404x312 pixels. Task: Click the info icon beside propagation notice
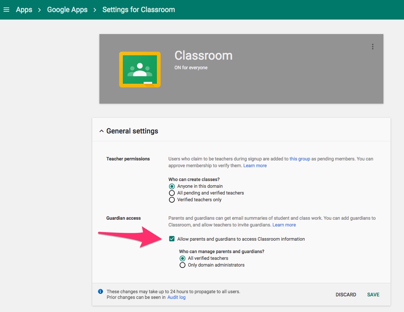click(x=100, y=291)
